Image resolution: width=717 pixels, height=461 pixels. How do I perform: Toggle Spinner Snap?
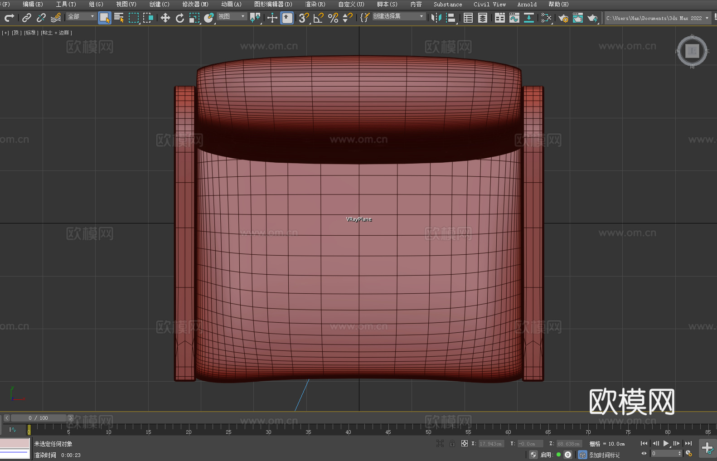348,18
